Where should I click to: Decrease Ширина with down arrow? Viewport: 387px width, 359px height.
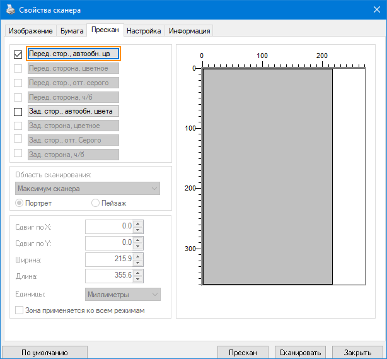[138, 262]
